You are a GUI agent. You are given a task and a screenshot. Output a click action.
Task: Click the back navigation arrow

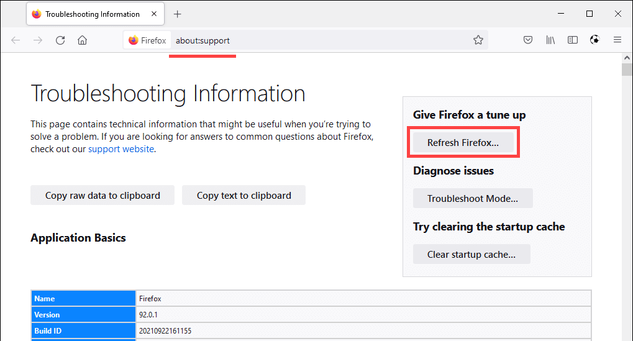click(x=16, y=40)
